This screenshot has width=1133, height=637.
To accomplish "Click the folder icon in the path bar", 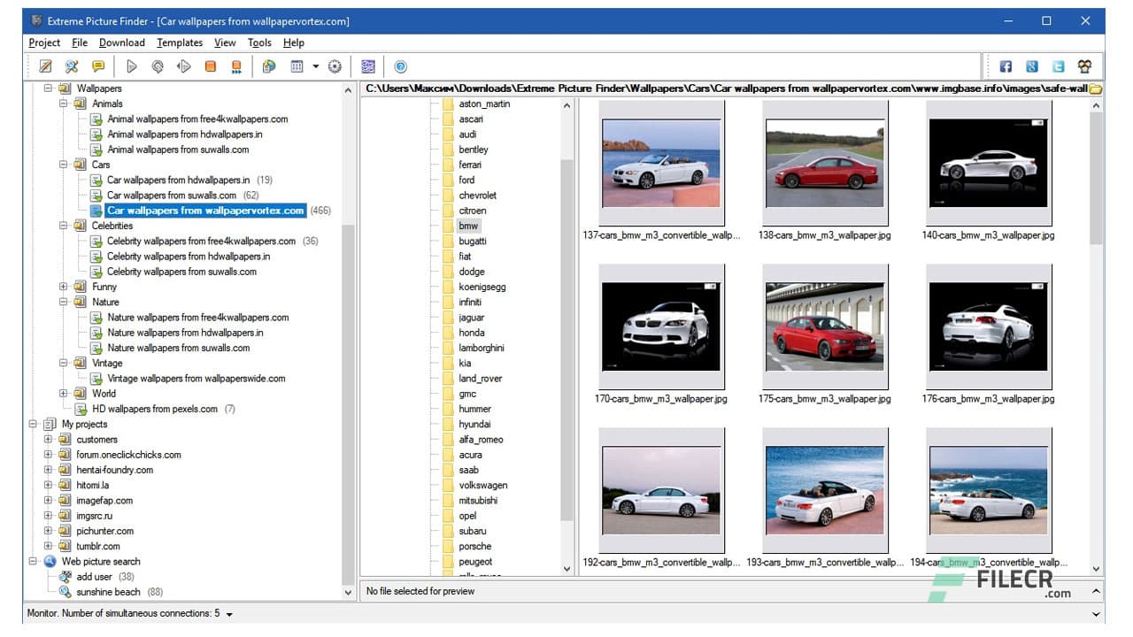I will pyautogui.click(x=1093, y=88).
